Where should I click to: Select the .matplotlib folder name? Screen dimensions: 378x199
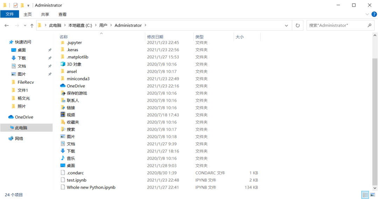click(x=77, y=57)
